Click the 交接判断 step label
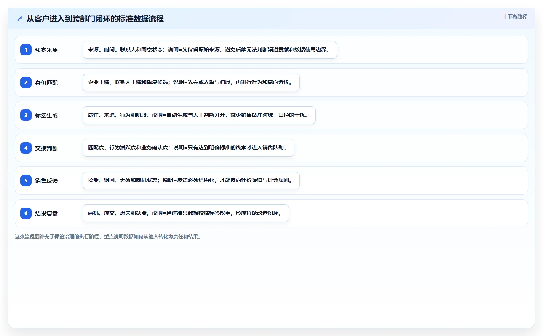543x336 pixels. (x=46, y=148)
